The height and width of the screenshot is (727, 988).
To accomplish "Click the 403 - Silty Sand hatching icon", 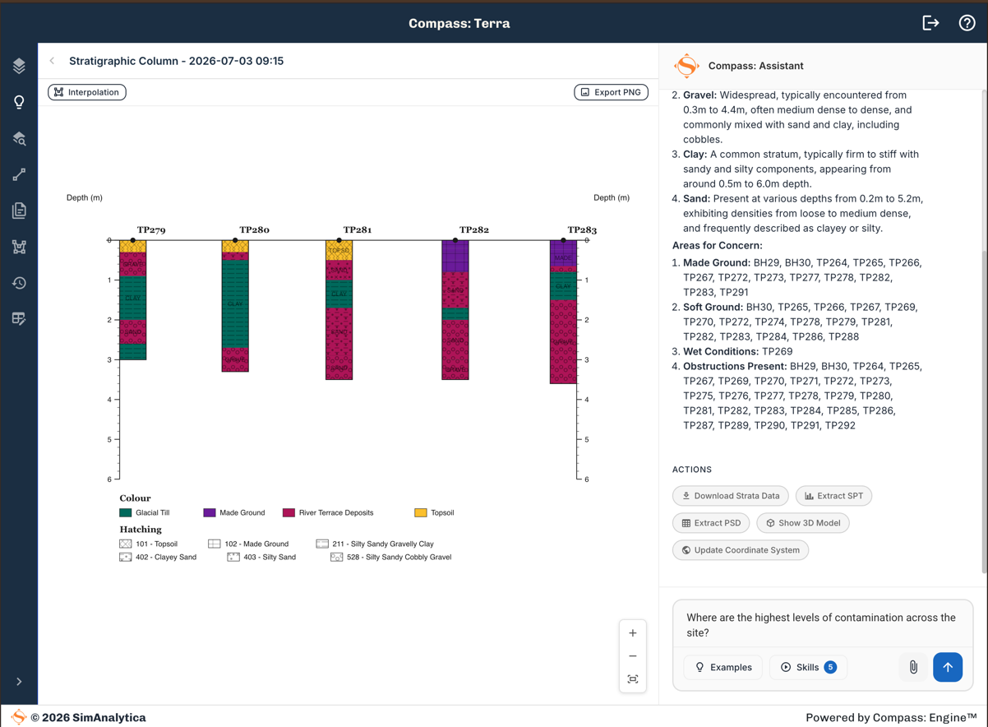I will click(233, 557).
